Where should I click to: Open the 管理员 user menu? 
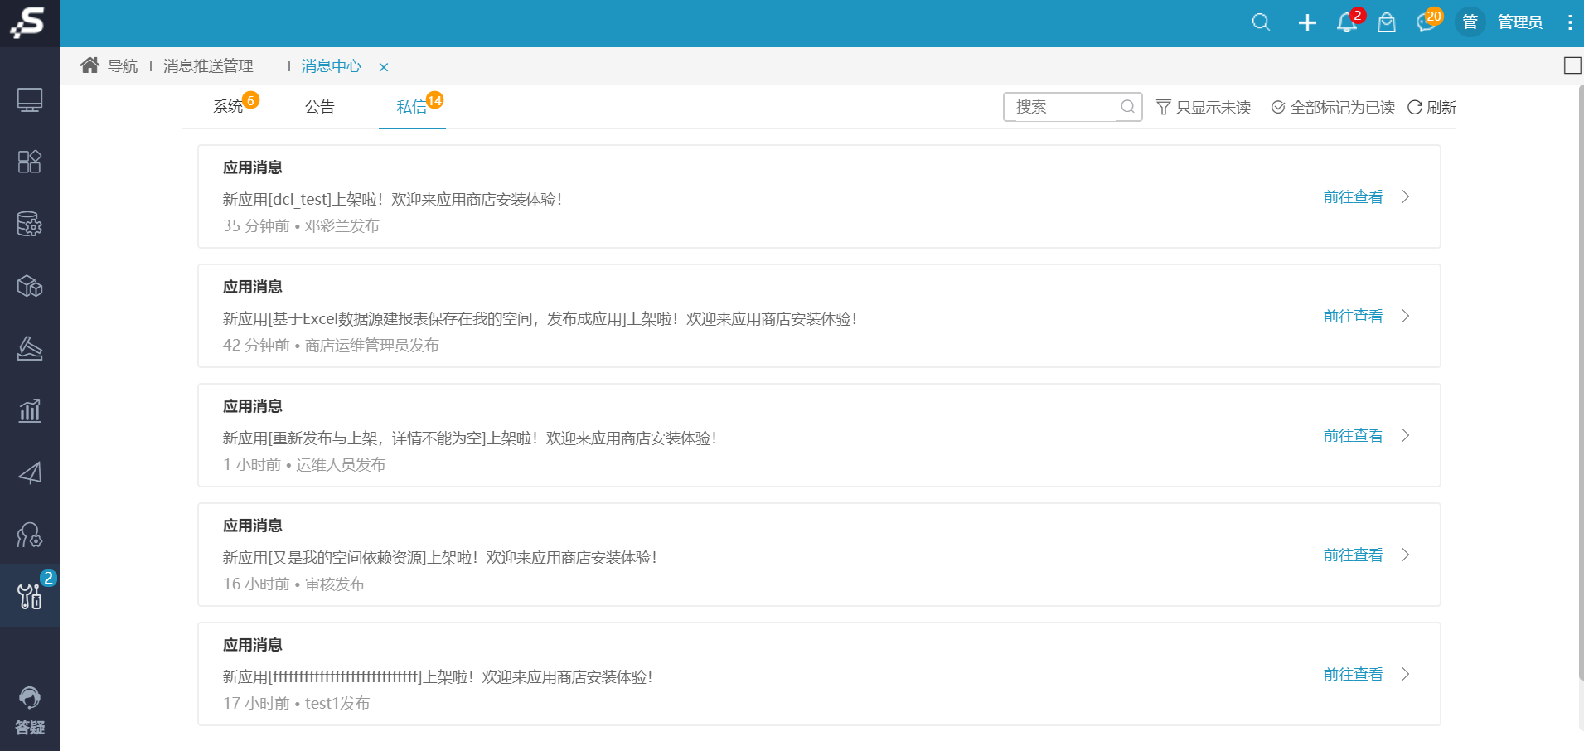(x=1519, y=22)
